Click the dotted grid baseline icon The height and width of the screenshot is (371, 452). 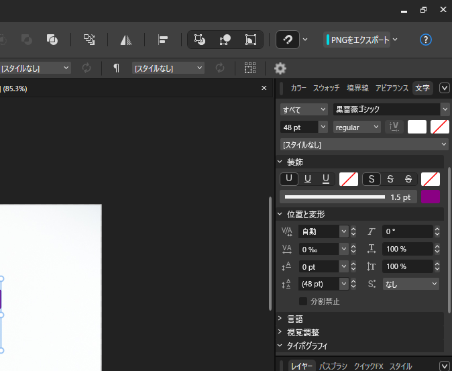point(250,68)
